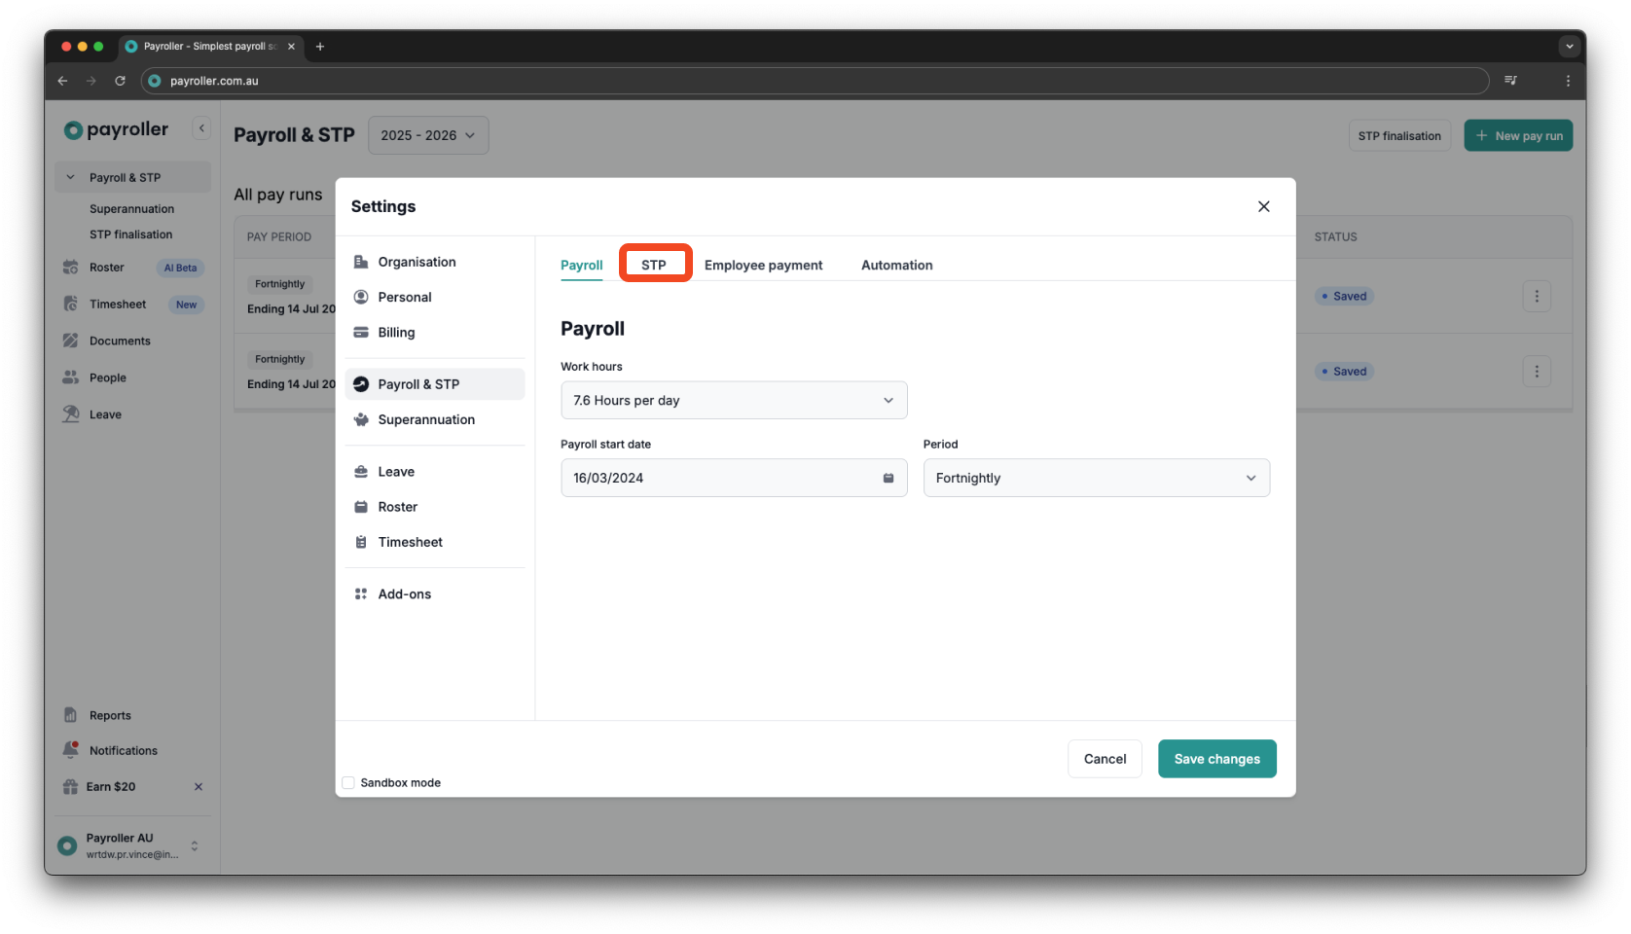Click Saved status of first pay run
Viewport: 1631px width, 934px height.
tap(1344, 296)
